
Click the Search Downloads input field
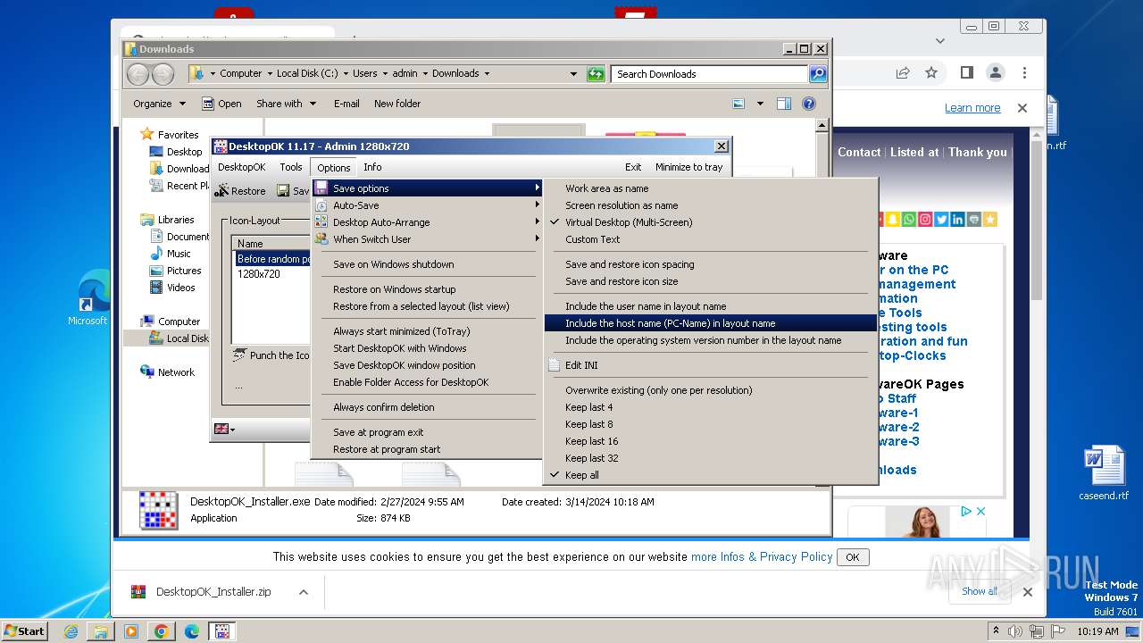[x=711, y=74]
